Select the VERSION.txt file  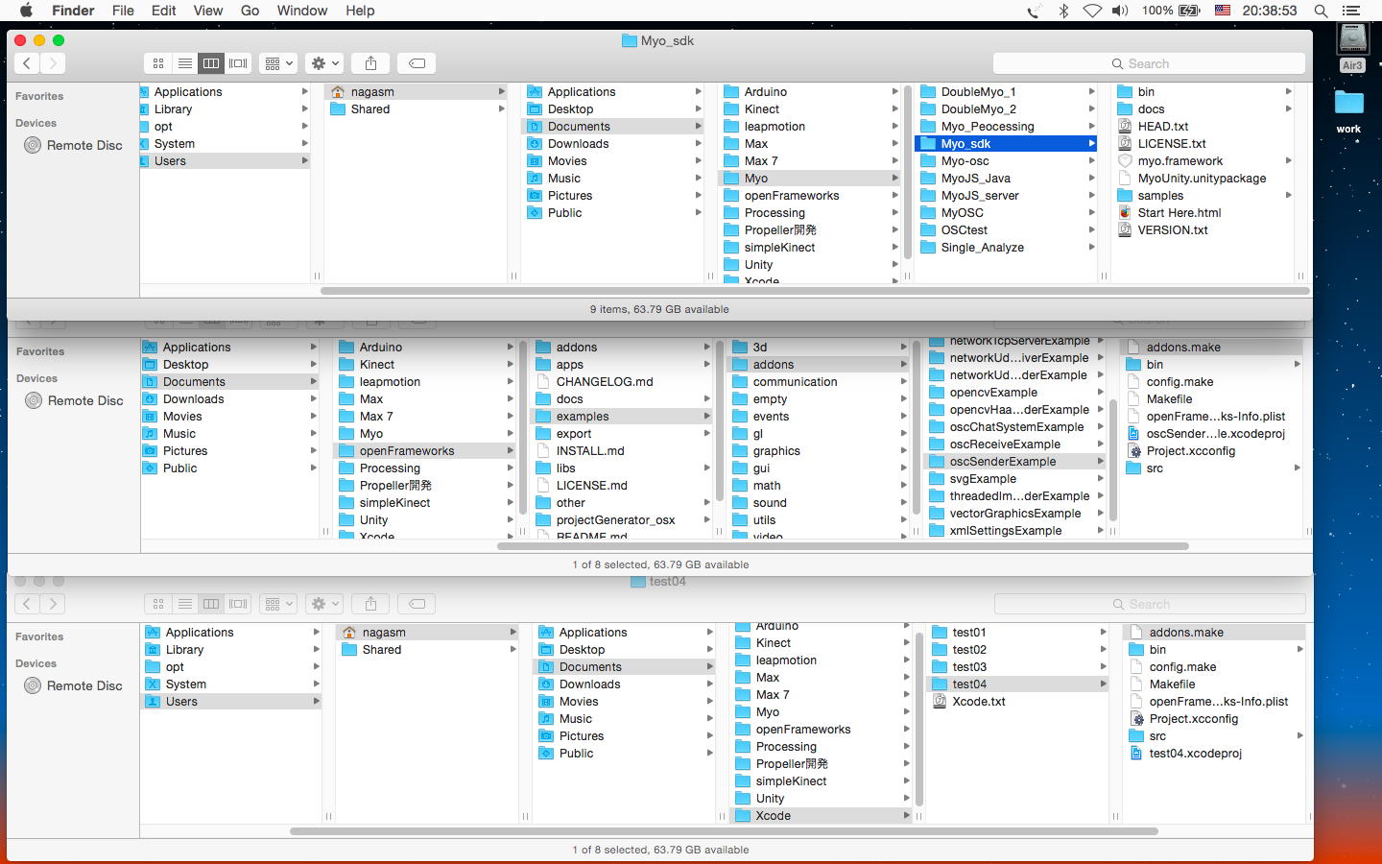(x=1173, y=230)
